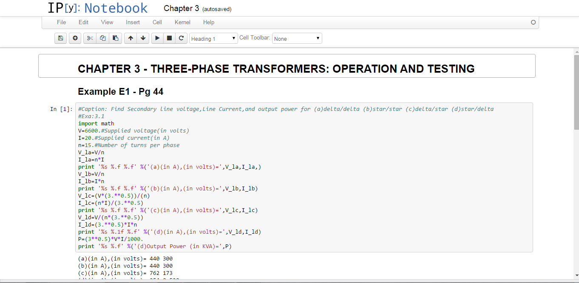Run the current cell play button

pyautogui.click(x=157, y=38)
